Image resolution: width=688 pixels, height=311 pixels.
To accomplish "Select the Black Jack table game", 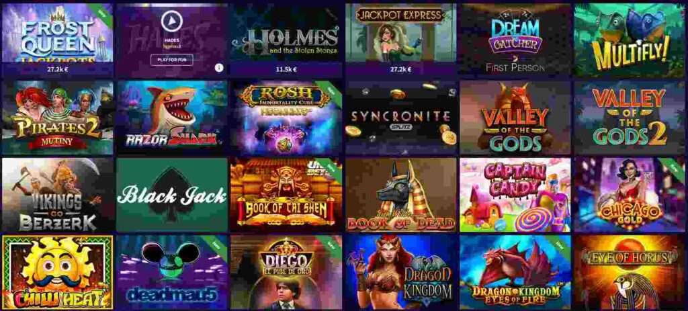I will (171, 195).
